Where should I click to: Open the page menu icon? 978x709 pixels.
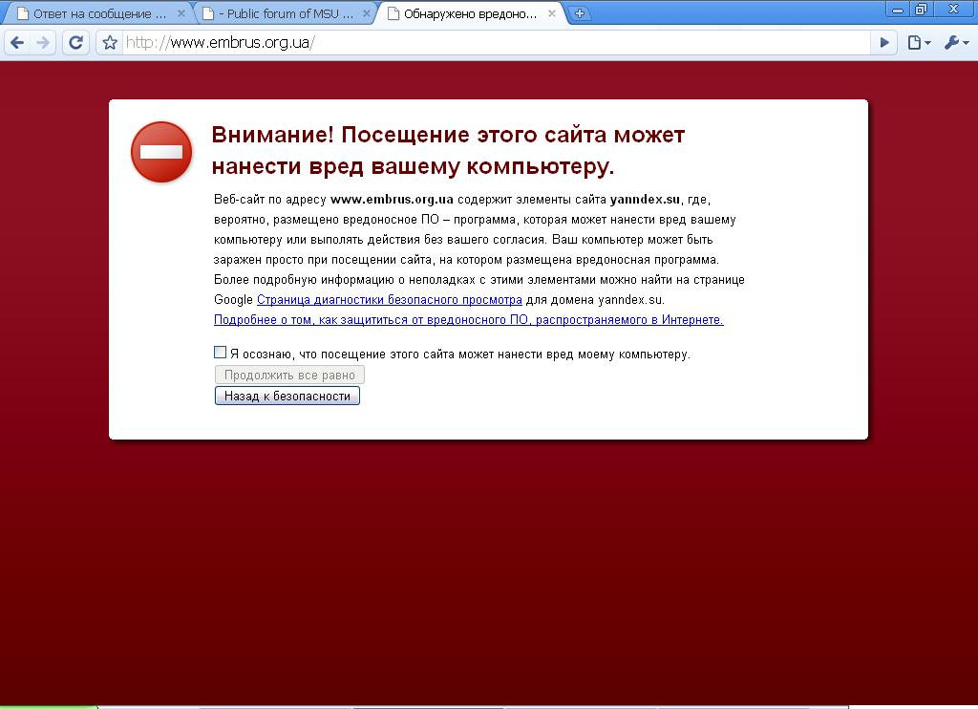[x=919, y=42]
